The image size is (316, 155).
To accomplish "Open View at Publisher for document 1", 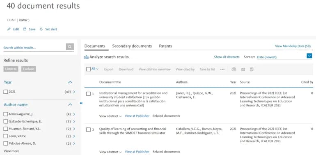I will 137,116.
